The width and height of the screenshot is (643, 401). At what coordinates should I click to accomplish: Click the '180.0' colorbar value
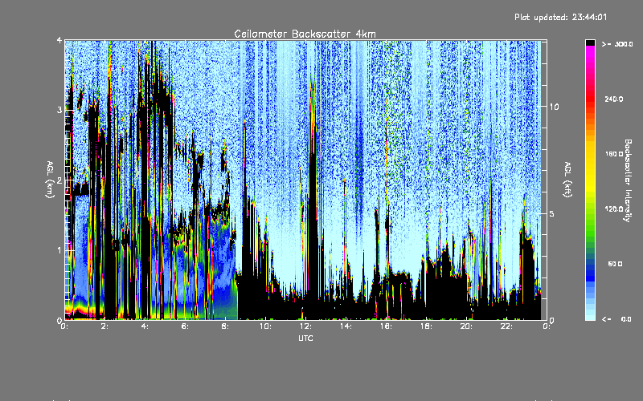pos(613,154)
